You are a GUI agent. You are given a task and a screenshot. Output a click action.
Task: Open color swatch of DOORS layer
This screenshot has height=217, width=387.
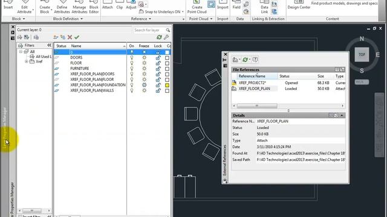pyautogui.click(x=167, y=58)
